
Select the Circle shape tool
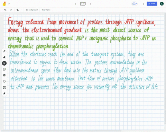point(4,81)
